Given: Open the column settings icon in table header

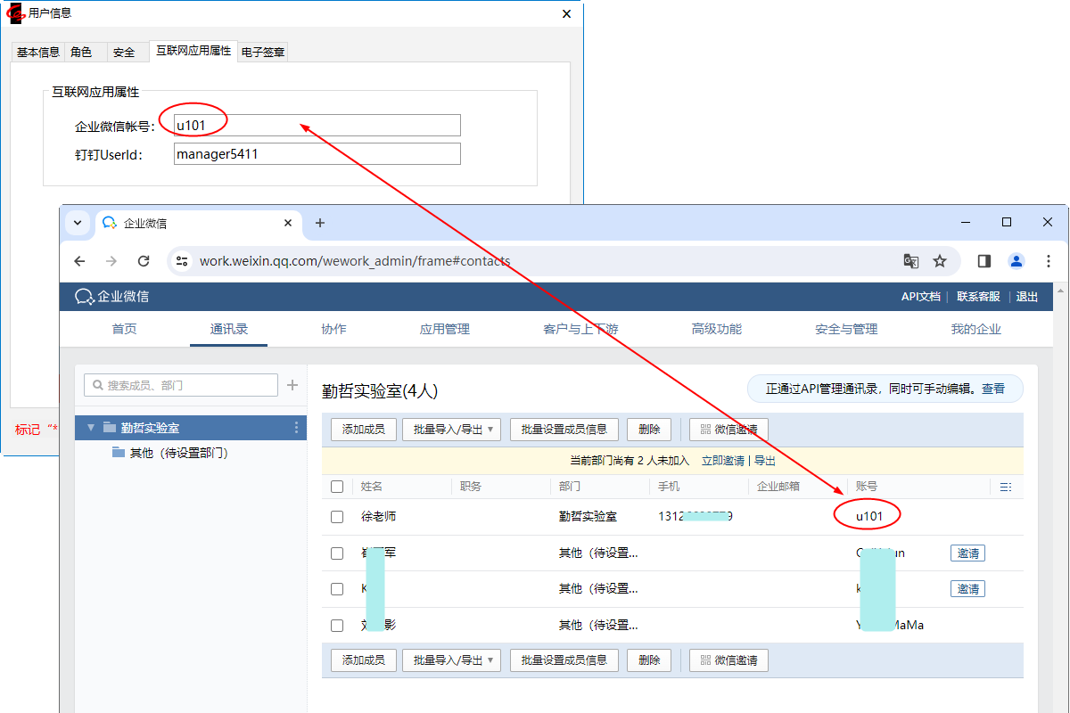Looking at the screenshot, I should (x=1006, y=487).
